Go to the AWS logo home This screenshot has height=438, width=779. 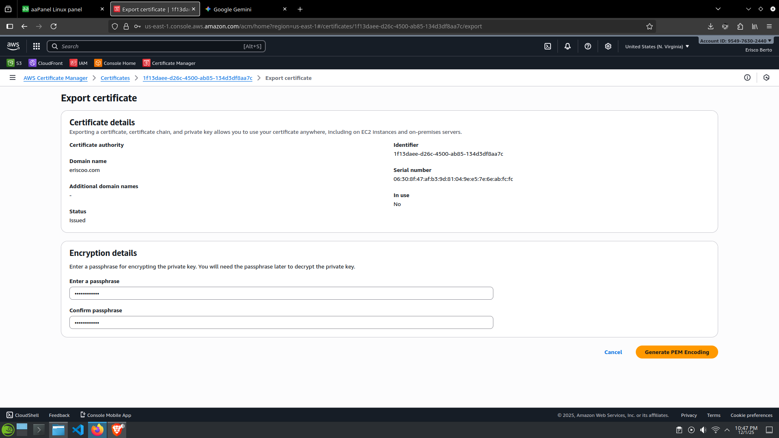(13, 46)
